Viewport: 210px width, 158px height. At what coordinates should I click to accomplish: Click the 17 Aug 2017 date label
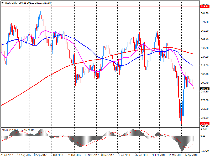coord(24,155)
